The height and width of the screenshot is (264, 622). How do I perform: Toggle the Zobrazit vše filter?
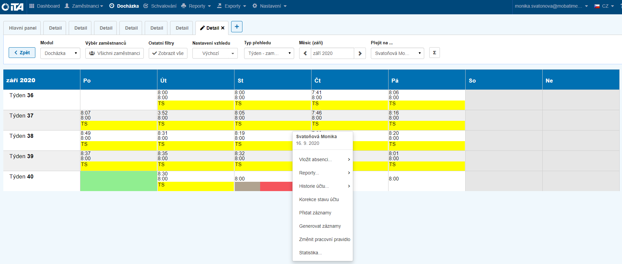[168, 53]
